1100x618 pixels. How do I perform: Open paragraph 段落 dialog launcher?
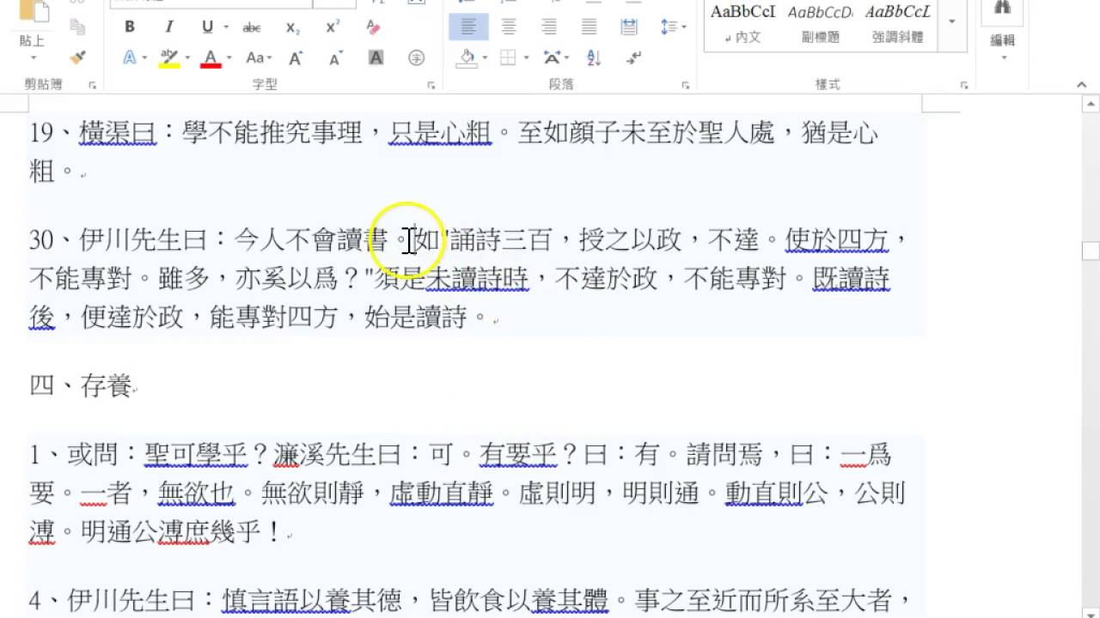click(x=686, y=85)
